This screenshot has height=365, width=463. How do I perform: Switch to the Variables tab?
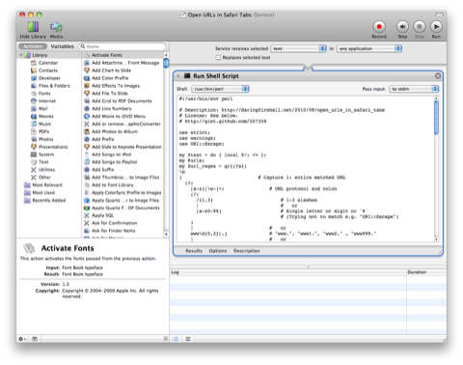pos(62,46)
